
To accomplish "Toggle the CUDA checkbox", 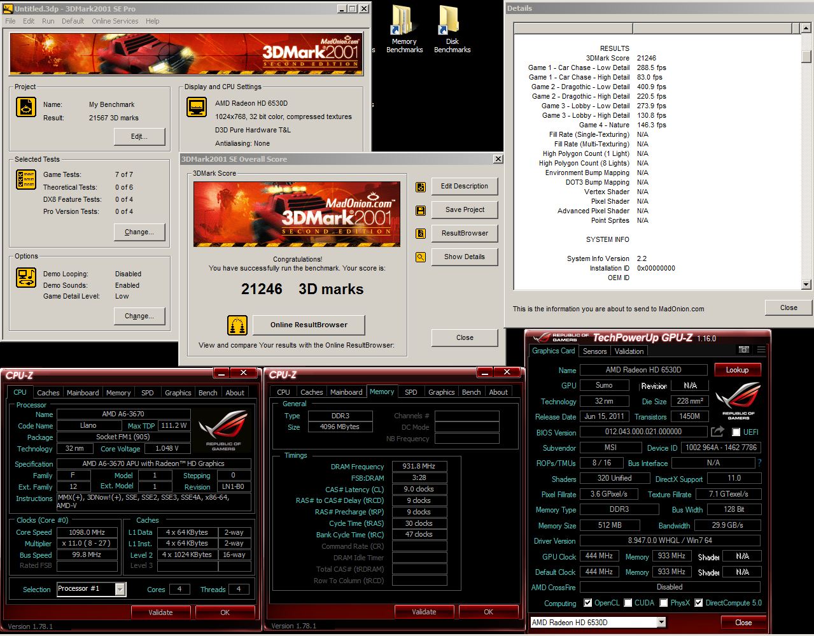I will click(x=628, y=603).
